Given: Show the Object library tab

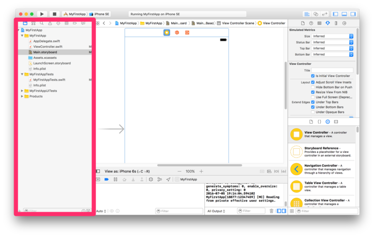Looking at the screenshot, I should pyautogui.click(x=328, y=122).
